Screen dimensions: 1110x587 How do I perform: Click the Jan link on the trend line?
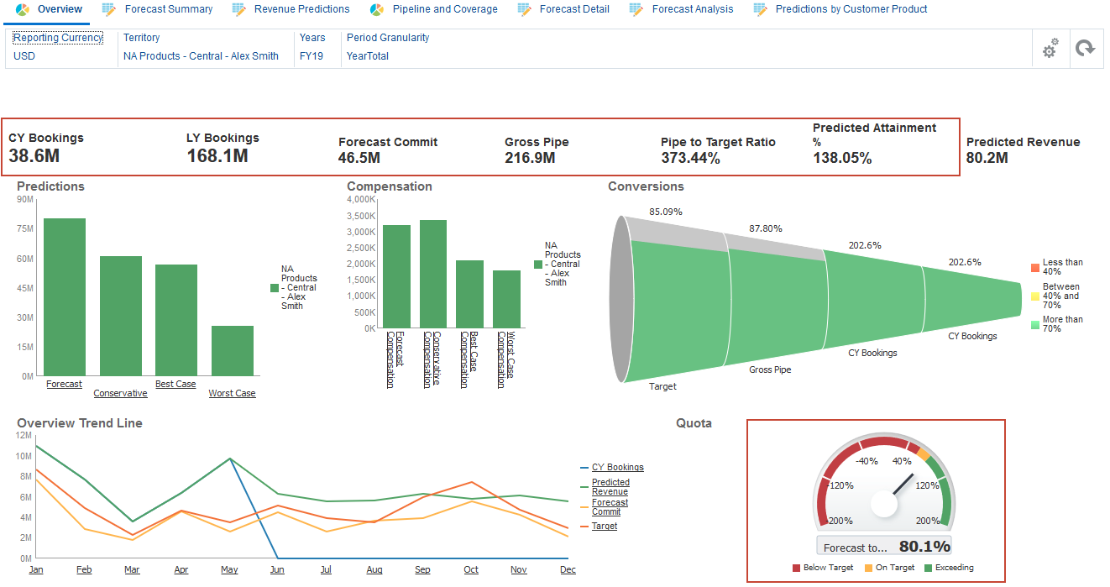tap(35, 569)
